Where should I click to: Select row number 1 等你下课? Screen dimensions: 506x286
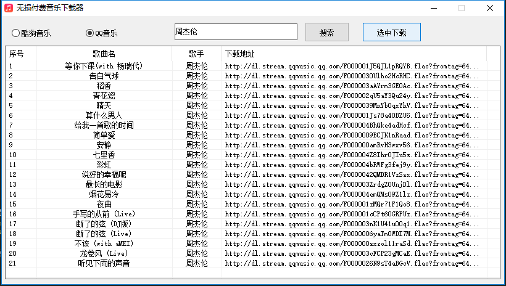104,66
